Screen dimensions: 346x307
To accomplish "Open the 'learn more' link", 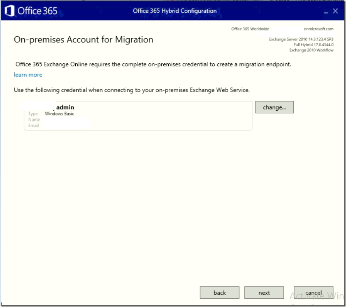I will (28, 75).
